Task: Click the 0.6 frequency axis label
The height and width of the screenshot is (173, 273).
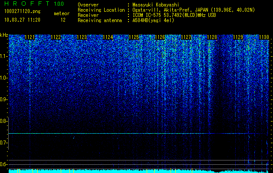Action: tap(3, 164)
